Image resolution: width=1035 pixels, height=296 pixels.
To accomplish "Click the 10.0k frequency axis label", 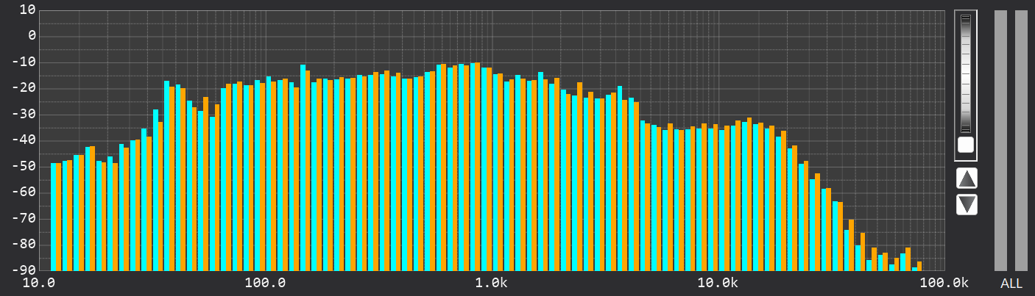I will 718,284.
